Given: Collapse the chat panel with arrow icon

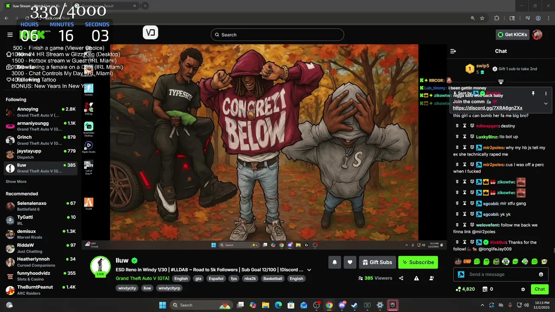Looking at the screenshot, I should [453, 51].
